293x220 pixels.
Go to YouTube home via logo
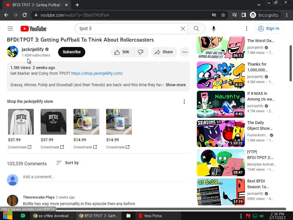point(33,29)
